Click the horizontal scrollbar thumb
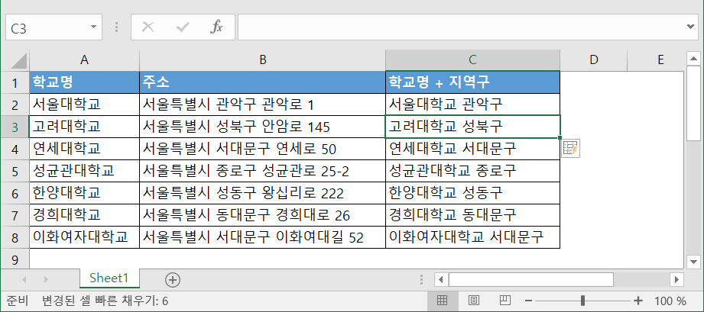Image resolution: width=704 pixels, height=312 pixels. [x=530, y=280]
